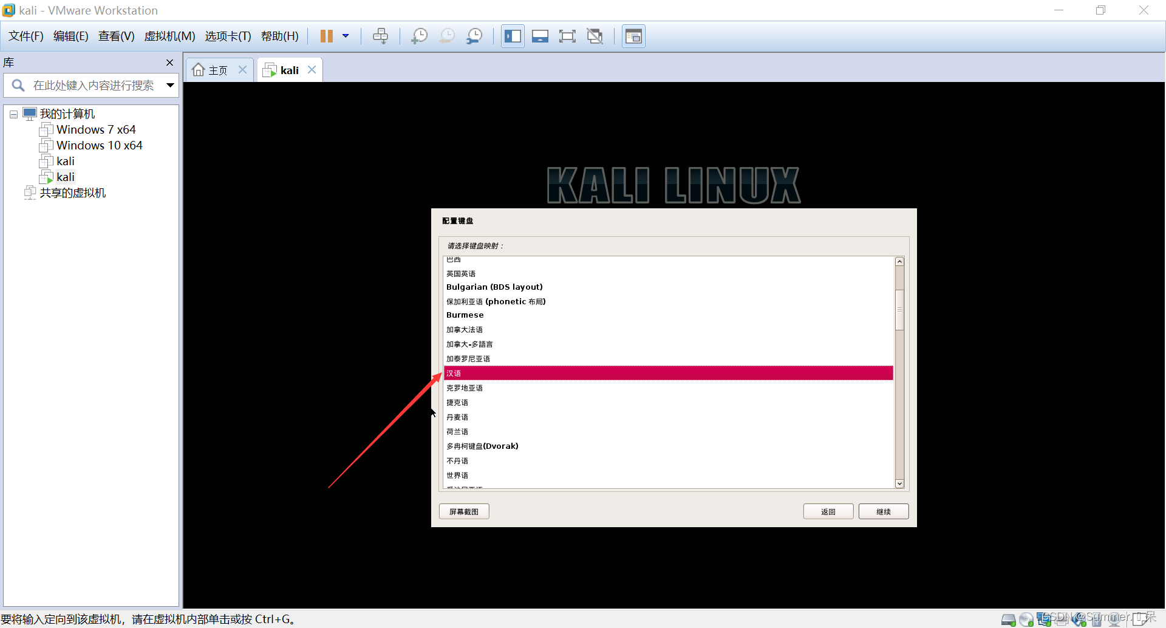Select 世界语 keyboard layout
1166x628 pixels.
pyautogui.click(x=669, y=476)
